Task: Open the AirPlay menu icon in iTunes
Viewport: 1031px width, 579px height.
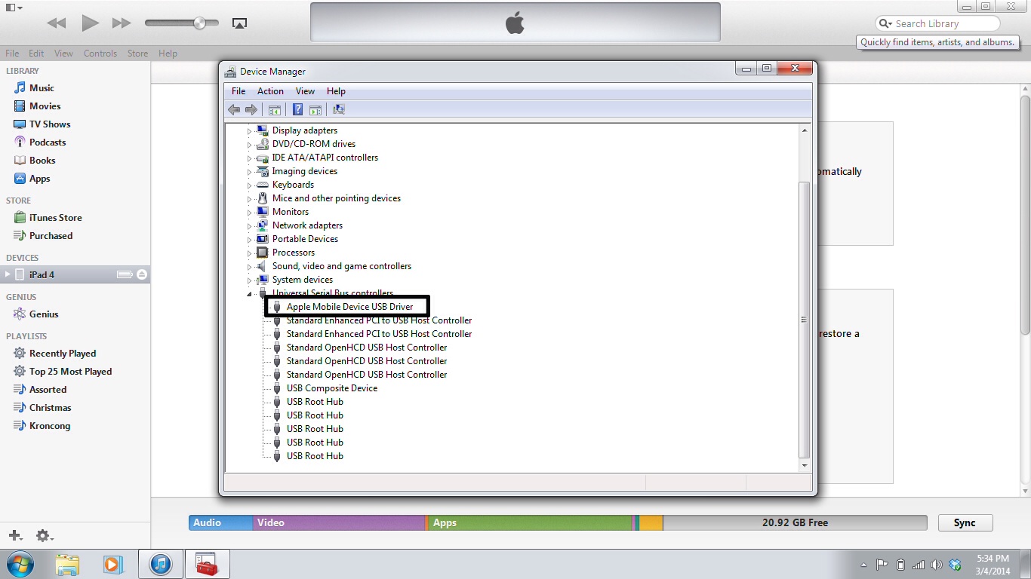Action: point(239,23)
